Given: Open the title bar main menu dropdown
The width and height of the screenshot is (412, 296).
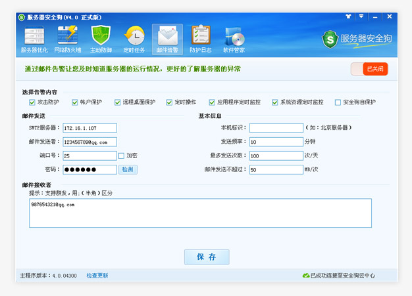Looking at the screenshot, I should 361,15.
